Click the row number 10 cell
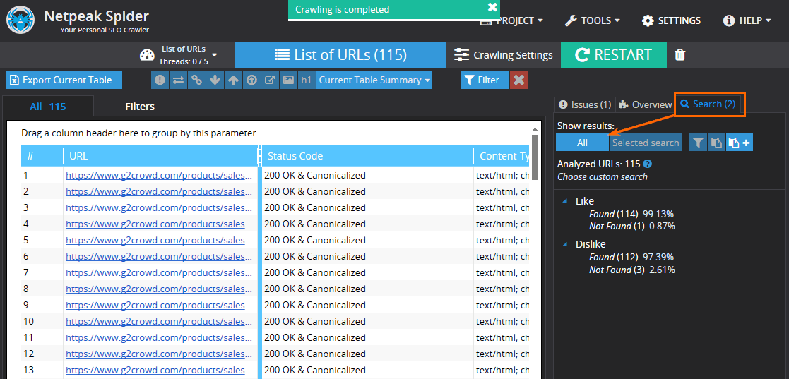This screenshot has height=379, width=789. tap(42, 321)
